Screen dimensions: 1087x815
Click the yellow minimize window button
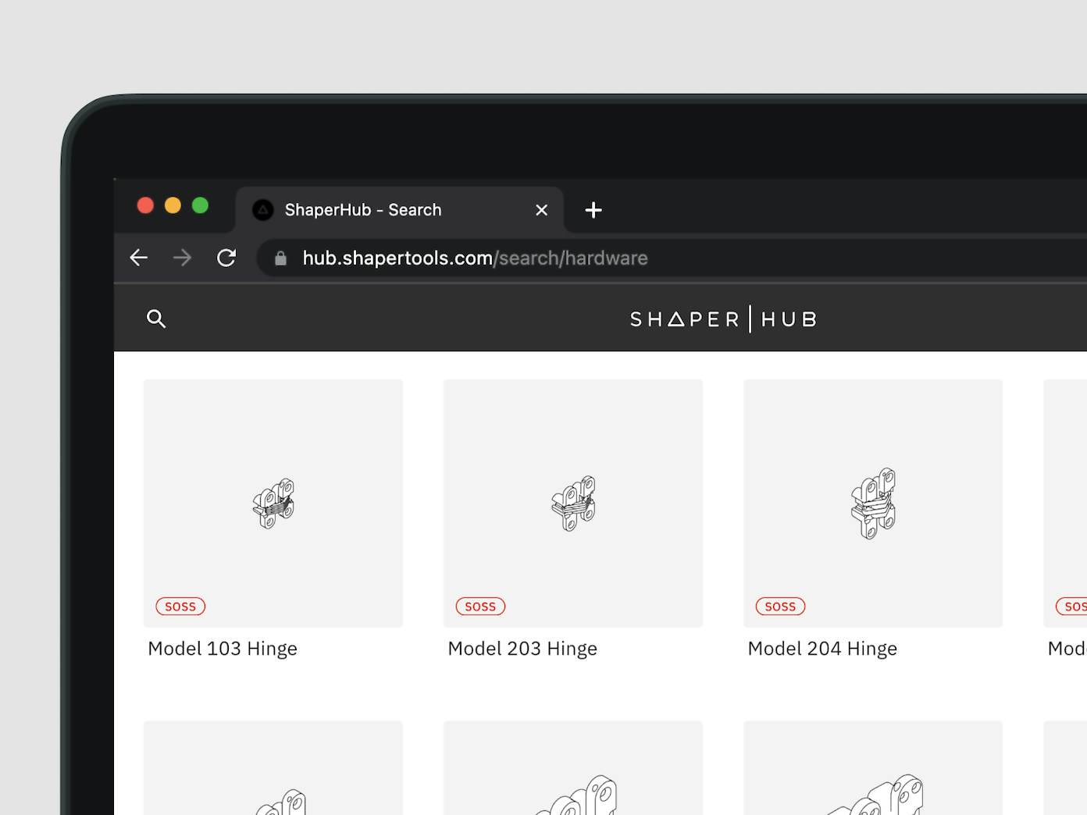coord(173,205)
